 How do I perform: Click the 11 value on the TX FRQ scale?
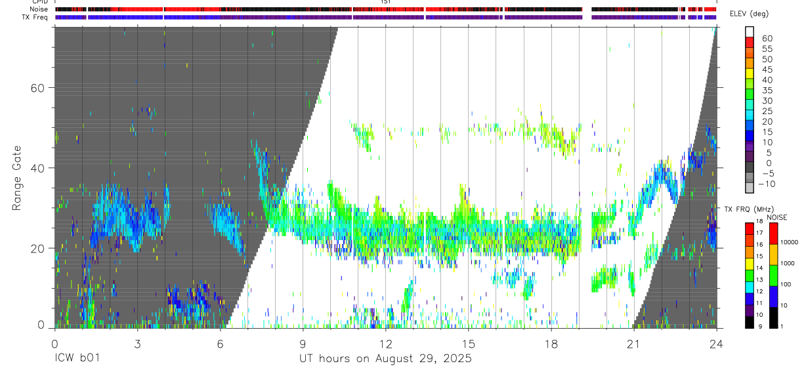click(759, 303)
